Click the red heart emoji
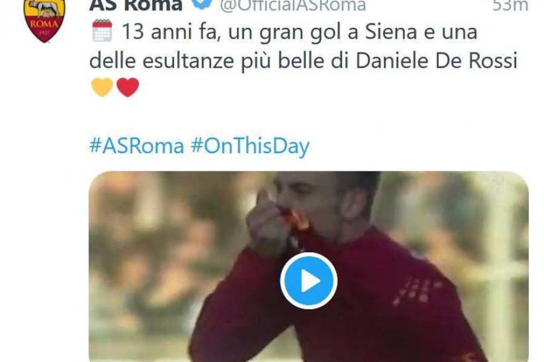 128,87
